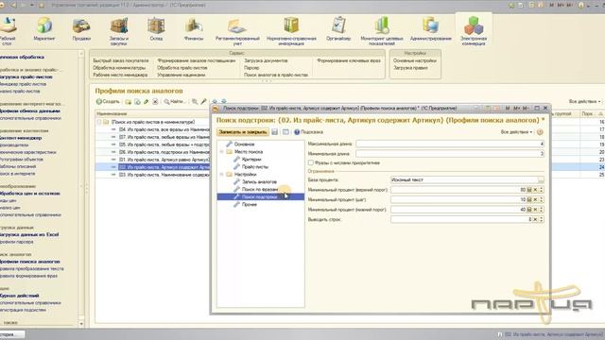Image resolution: width=605 pixels, height=340 pixels.
Task: Open Загрузка данных из Excel in sidebar
Action: click(29, 234)
